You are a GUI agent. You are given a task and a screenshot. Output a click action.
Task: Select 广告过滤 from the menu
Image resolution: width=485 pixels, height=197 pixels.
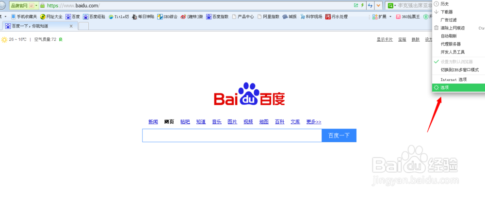[458, 20]
